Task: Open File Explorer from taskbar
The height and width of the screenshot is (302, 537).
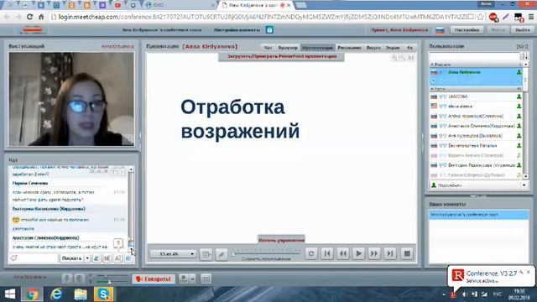Action: click(81, 294)
